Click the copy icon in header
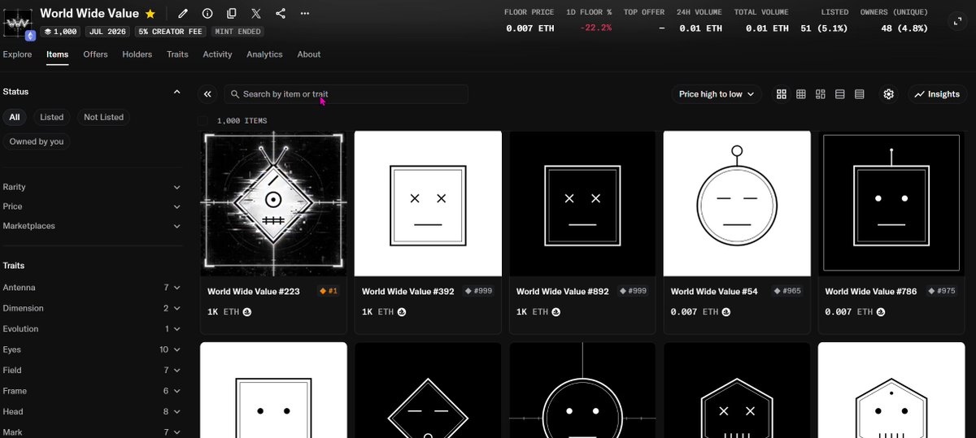The width and height of the screenshot is (976, 438). 232,14
